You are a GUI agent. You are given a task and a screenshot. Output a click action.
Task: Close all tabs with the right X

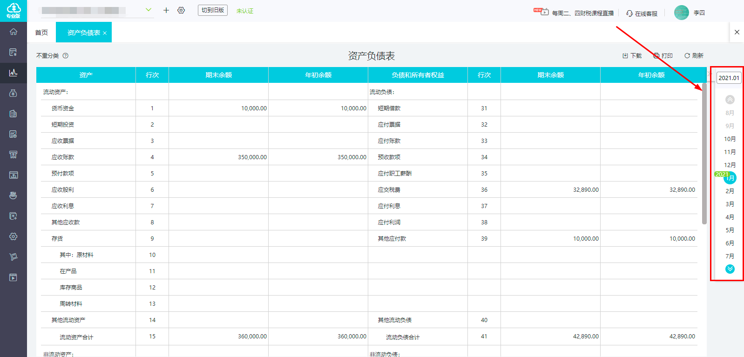[x=737, y=32]
